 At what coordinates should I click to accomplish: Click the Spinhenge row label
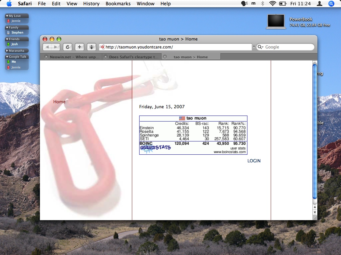(149, 135)
